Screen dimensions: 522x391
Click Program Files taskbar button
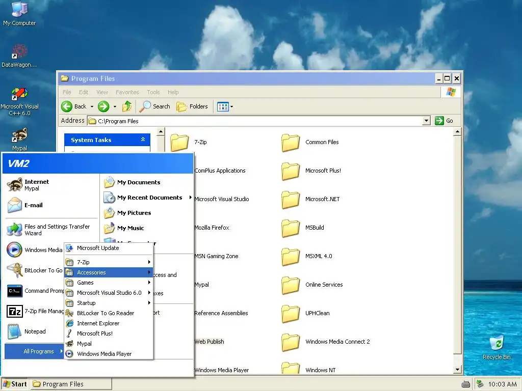pyautogui.click(x=71, y=384)
